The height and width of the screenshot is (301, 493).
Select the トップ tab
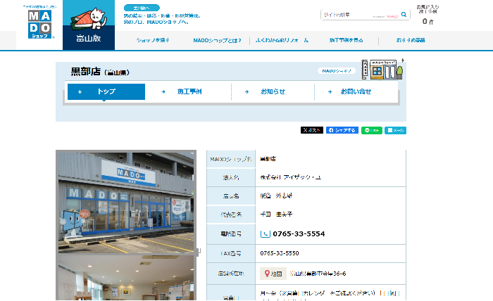[106, 91]
